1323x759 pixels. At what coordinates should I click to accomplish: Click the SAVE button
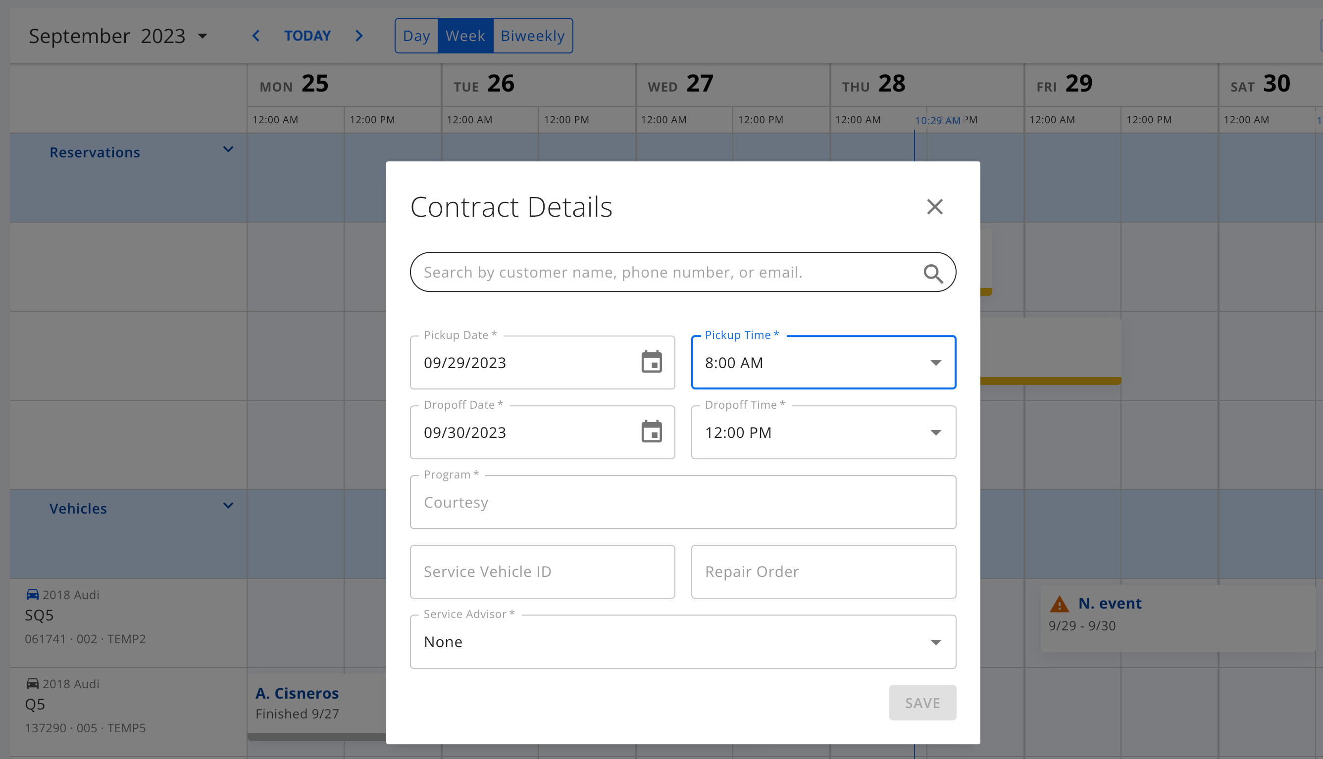point(922,703)
